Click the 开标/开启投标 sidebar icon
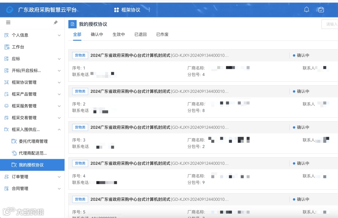The image size is (338, 218). [7, 70]
